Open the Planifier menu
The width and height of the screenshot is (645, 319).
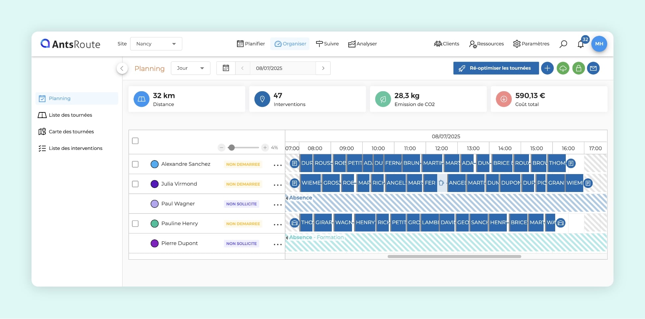point(251,44)
